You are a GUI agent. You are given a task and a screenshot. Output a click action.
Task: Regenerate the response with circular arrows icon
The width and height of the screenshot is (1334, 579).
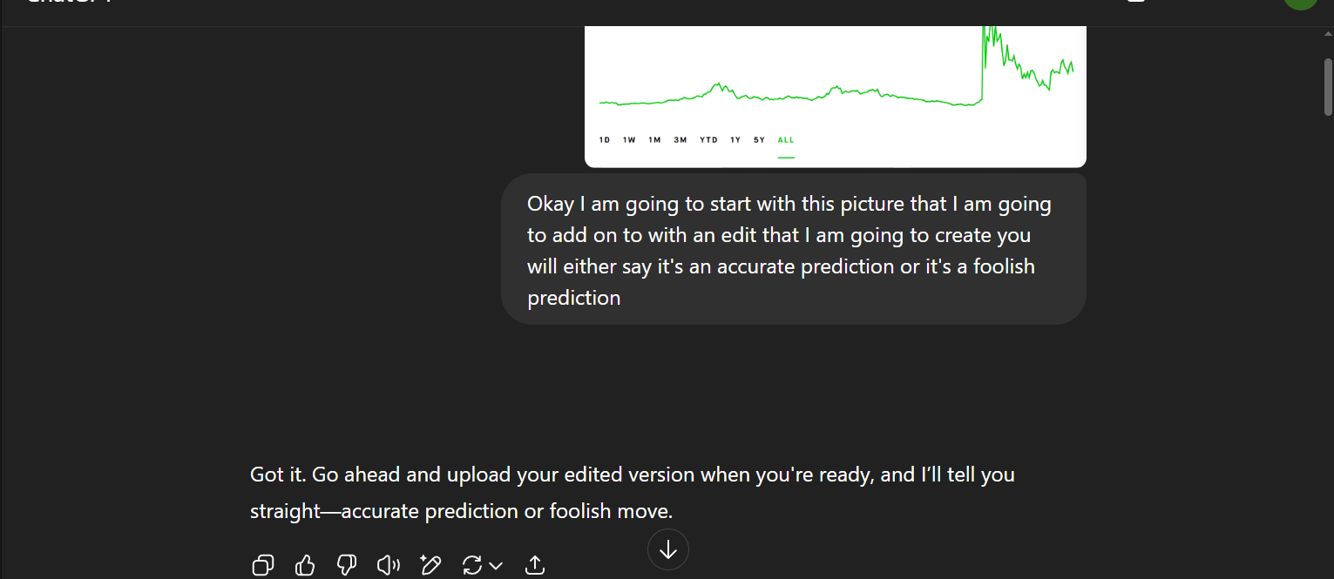click(x=472, y=565)
